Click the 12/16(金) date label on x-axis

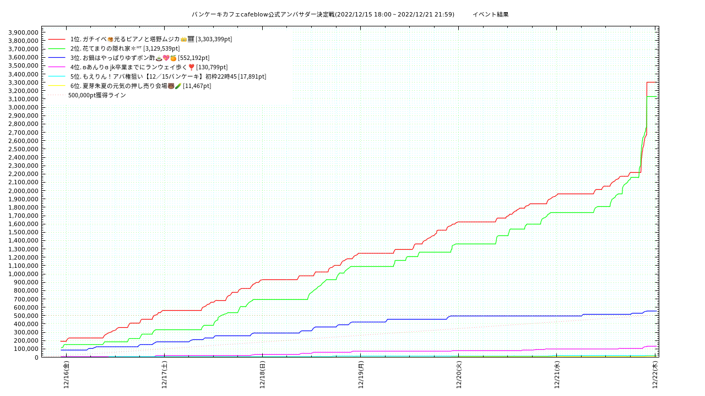click(66, 375)
